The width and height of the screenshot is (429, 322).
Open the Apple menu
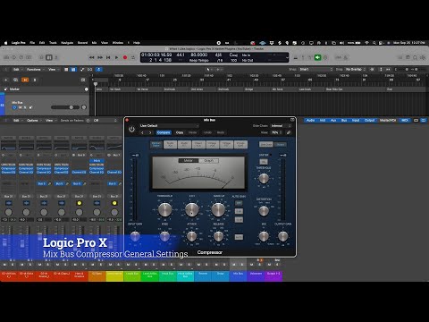coord(5,43)
